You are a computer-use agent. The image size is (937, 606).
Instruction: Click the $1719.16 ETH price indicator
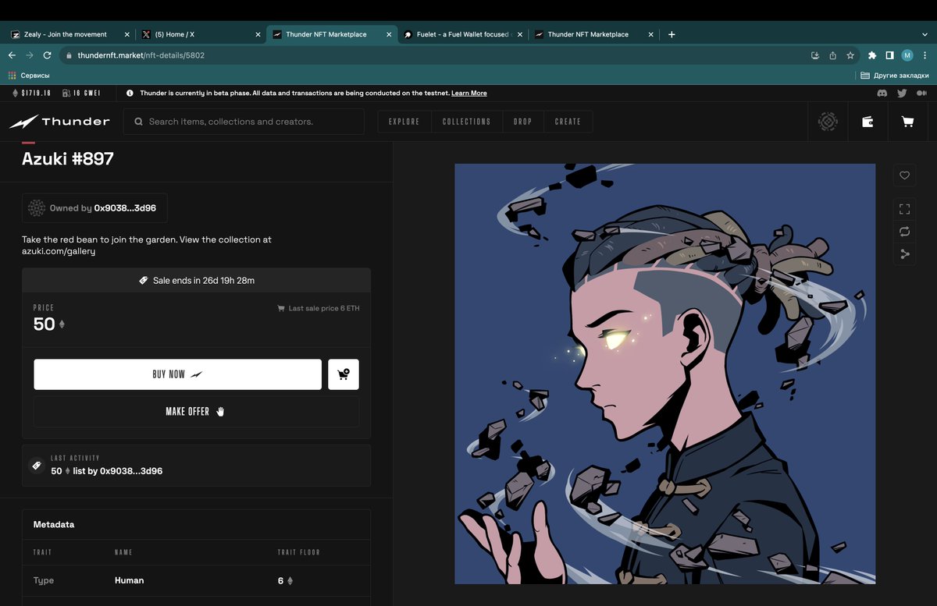point(32,93)
